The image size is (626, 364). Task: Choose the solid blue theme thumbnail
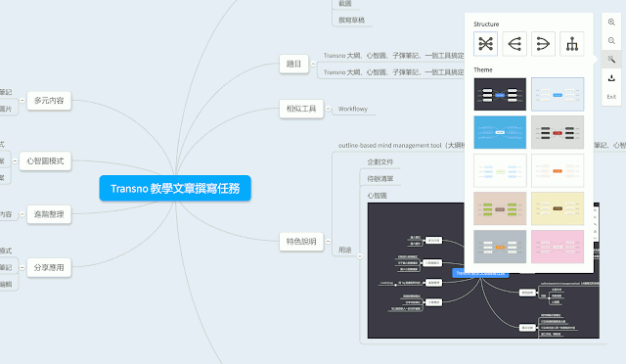[x=500, y=132]
